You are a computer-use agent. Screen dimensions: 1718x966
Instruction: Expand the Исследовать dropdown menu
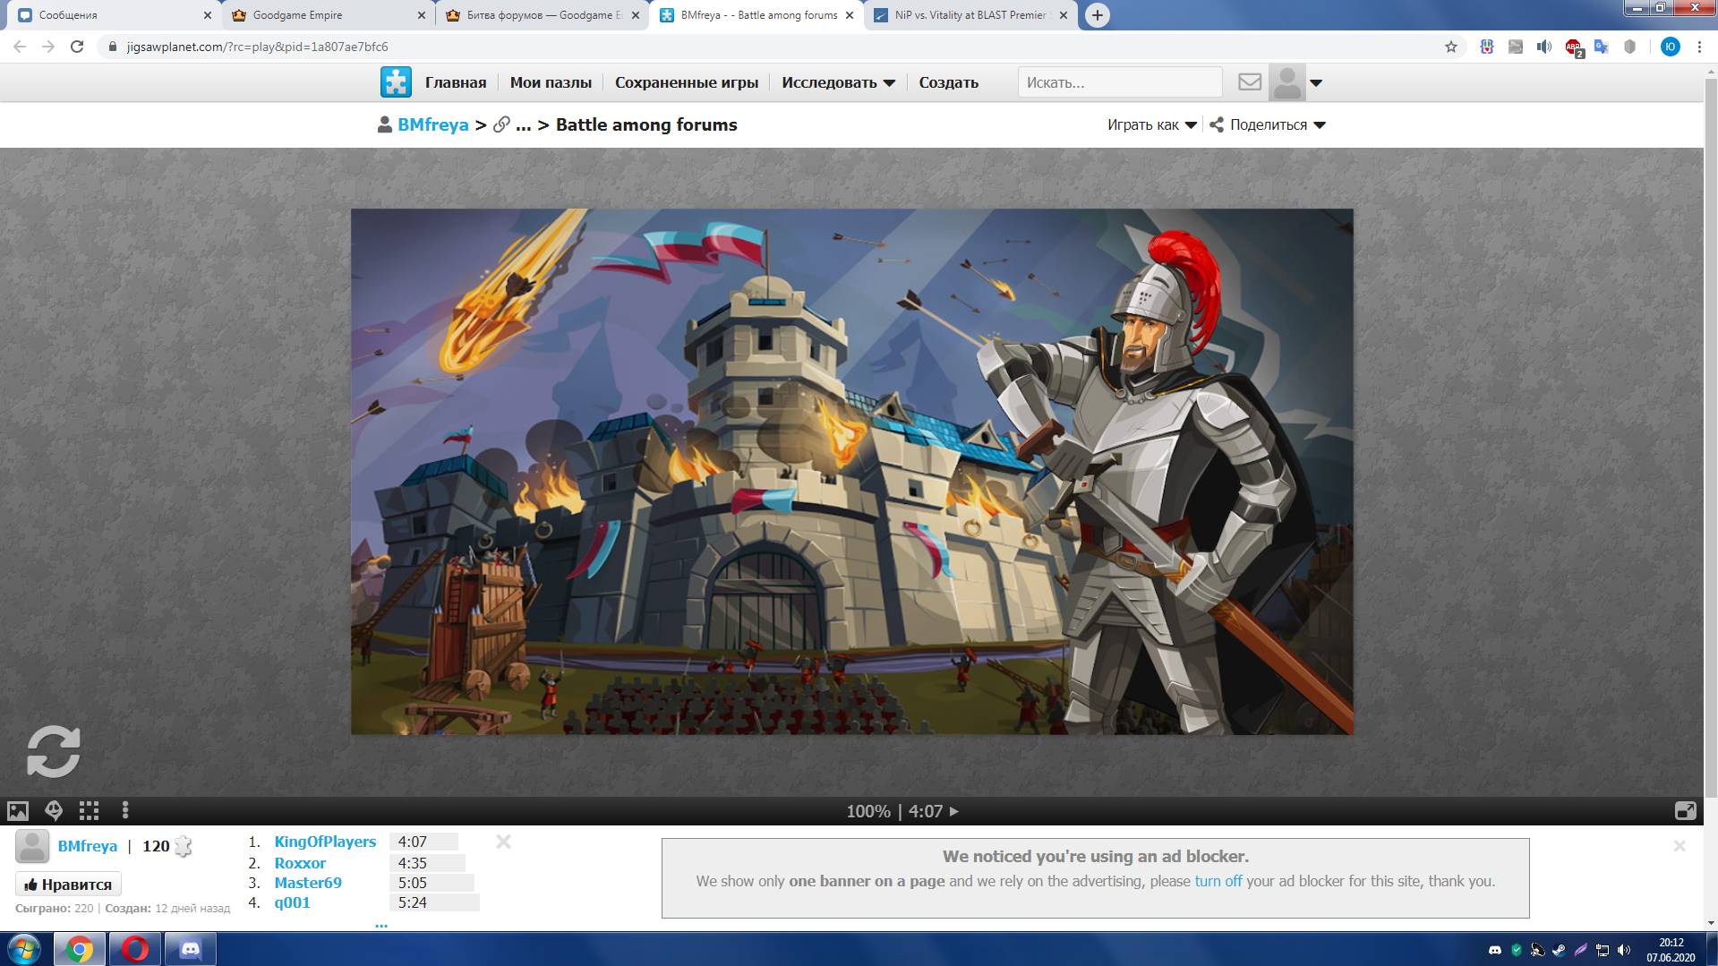[838, 82]
